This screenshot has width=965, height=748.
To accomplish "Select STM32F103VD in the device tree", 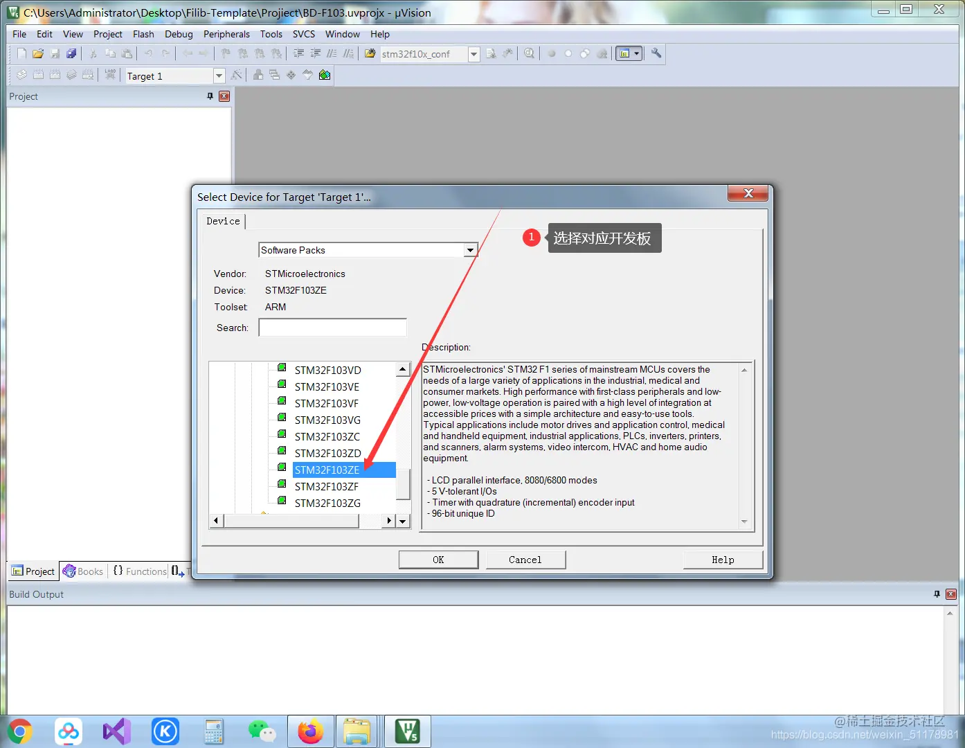I will (x=327, y=370).
